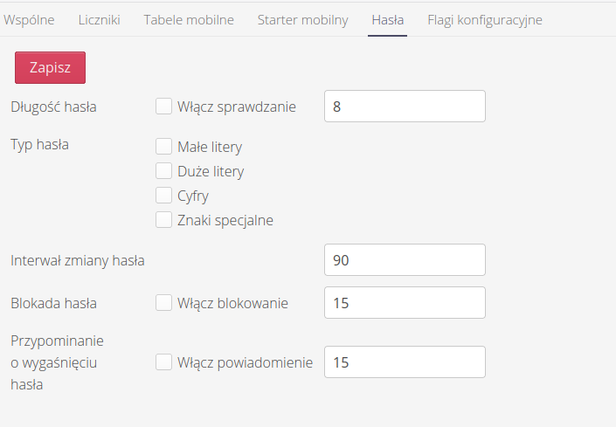The width and height of the screenshot is (616, 427).
Task: Go to the Tabele mobilne tab
Action: point(189,19)
